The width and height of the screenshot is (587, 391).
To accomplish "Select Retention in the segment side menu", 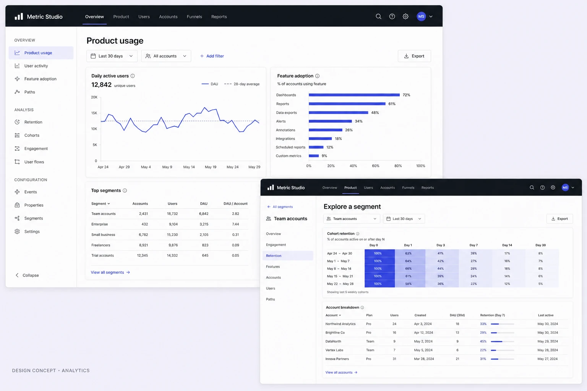I will pos(288,256).
